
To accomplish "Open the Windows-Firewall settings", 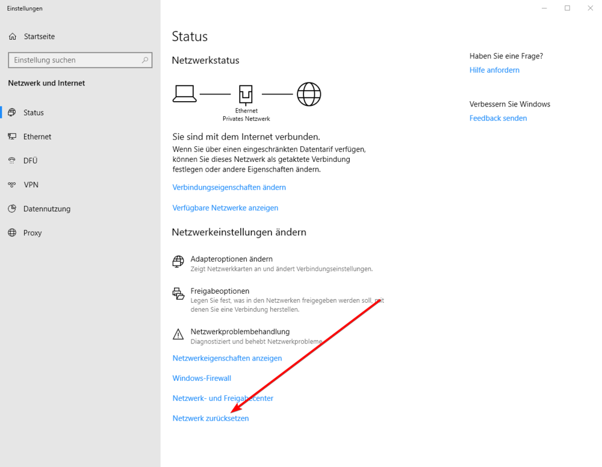I will (202, 378).
